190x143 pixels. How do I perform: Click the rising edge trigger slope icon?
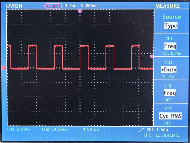[141, 130]
